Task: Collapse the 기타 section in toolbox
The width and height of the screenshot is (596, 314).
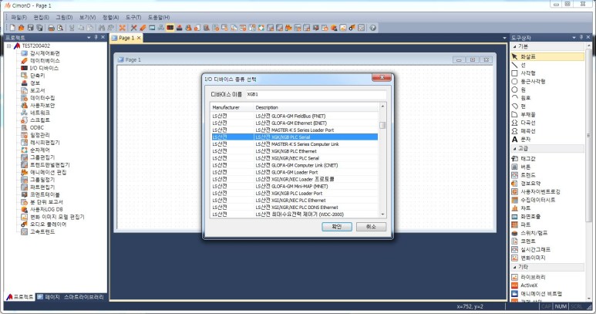Action: click(515, 267)
